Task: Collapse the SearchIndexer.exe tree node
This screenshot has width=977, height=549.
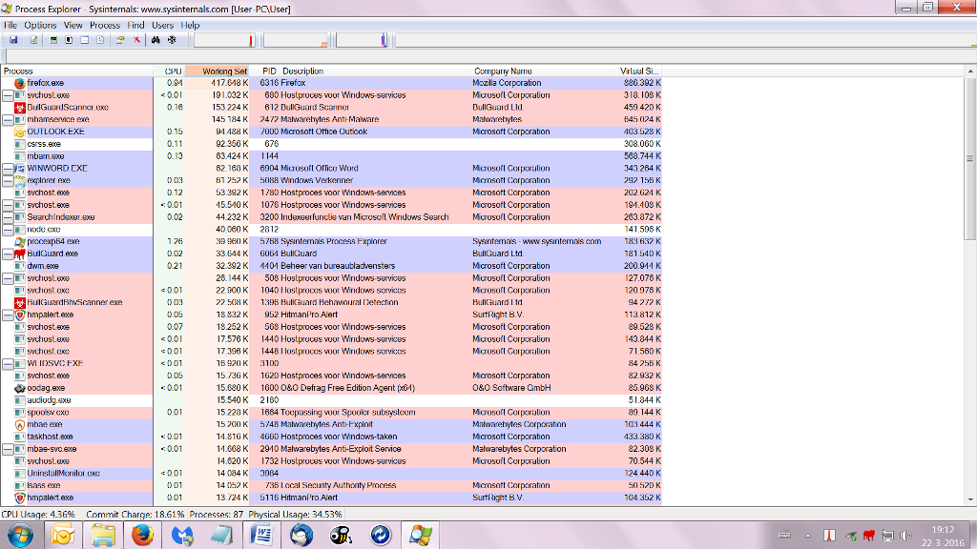Action: [8, 217]
